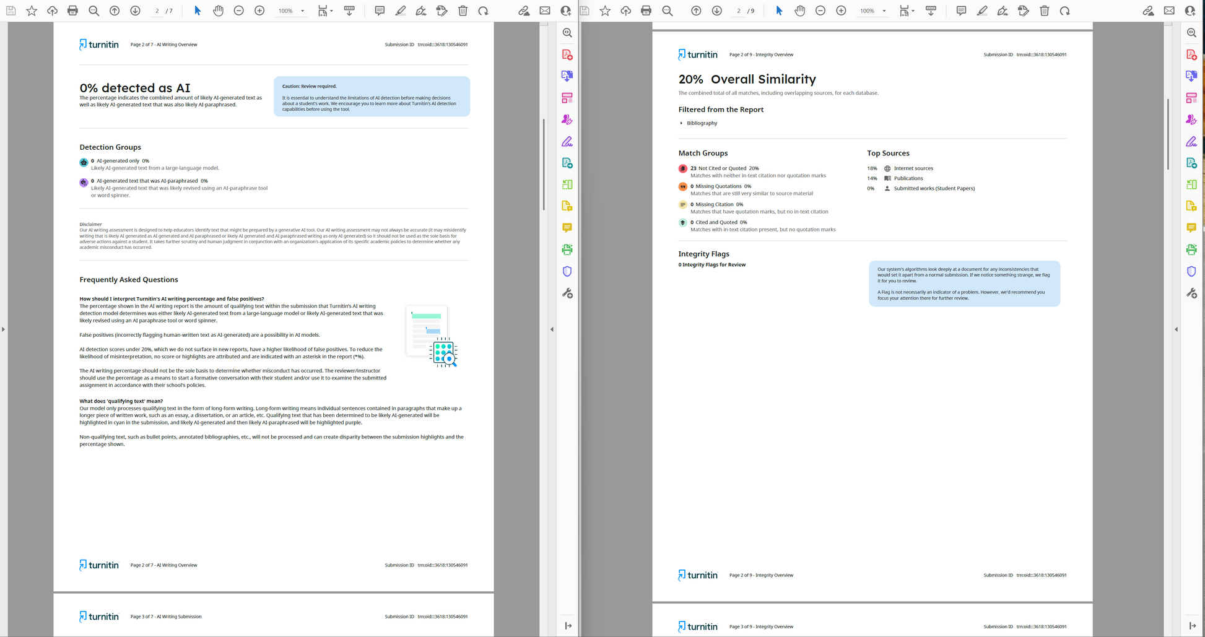
Task: Click the right document's vertical scrollbar
Action: 1167,133
